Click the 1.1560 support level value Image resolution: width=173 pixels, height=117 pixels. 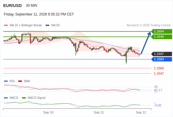point(159,68)
